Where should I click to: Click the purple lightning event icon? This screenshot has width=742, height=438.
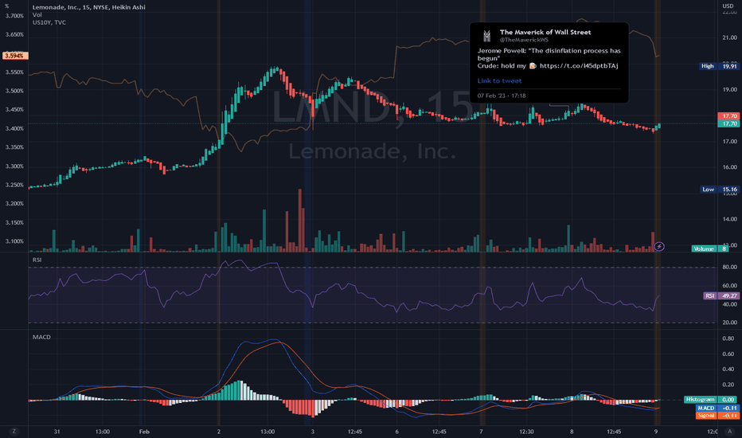point(659,246)
